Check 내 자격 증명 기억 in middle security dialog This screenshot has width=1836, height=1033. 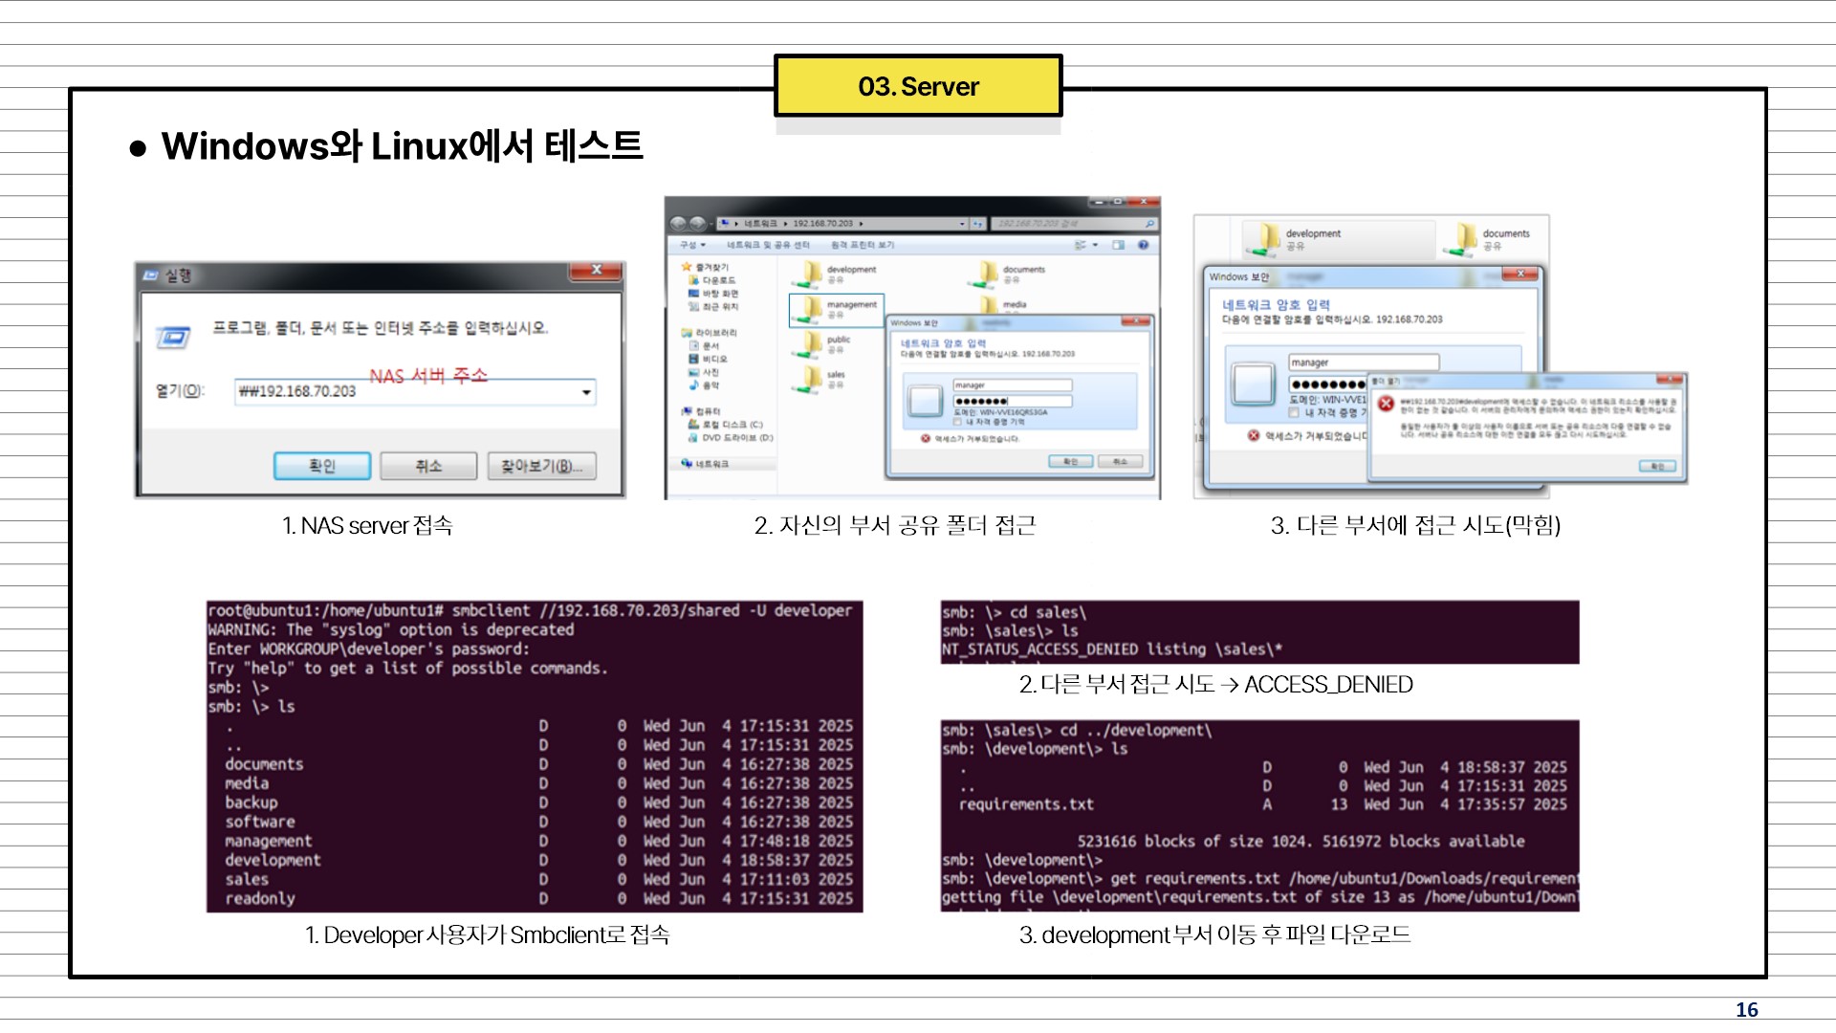tap(957, 422)
